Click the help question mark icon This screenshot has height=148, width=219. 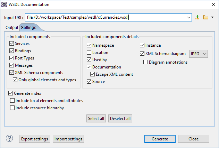pyautogui.click(x=9, y=139)
